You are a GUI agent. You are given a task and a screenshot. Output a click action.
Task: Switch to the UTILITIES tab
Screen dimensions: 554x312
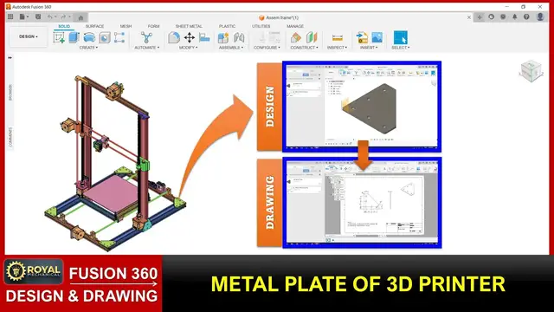pos(261,26)
